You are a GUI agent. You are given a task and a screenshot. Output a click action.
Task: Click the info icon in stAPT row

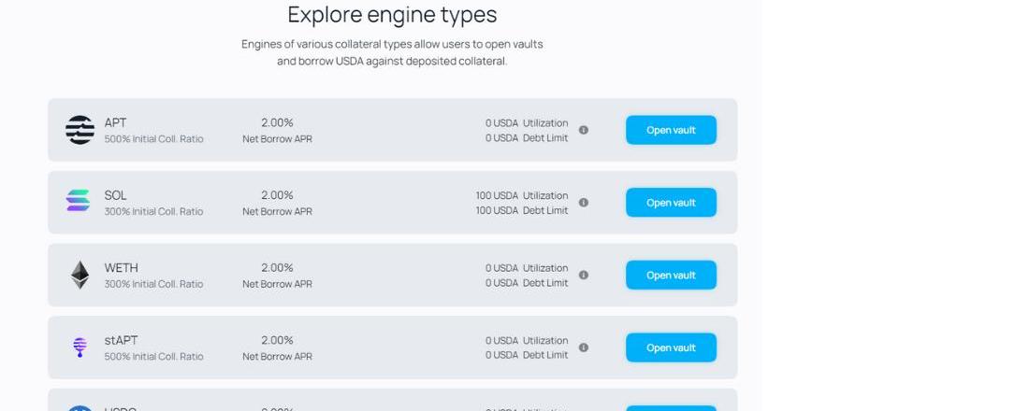(x=584, y=347)
